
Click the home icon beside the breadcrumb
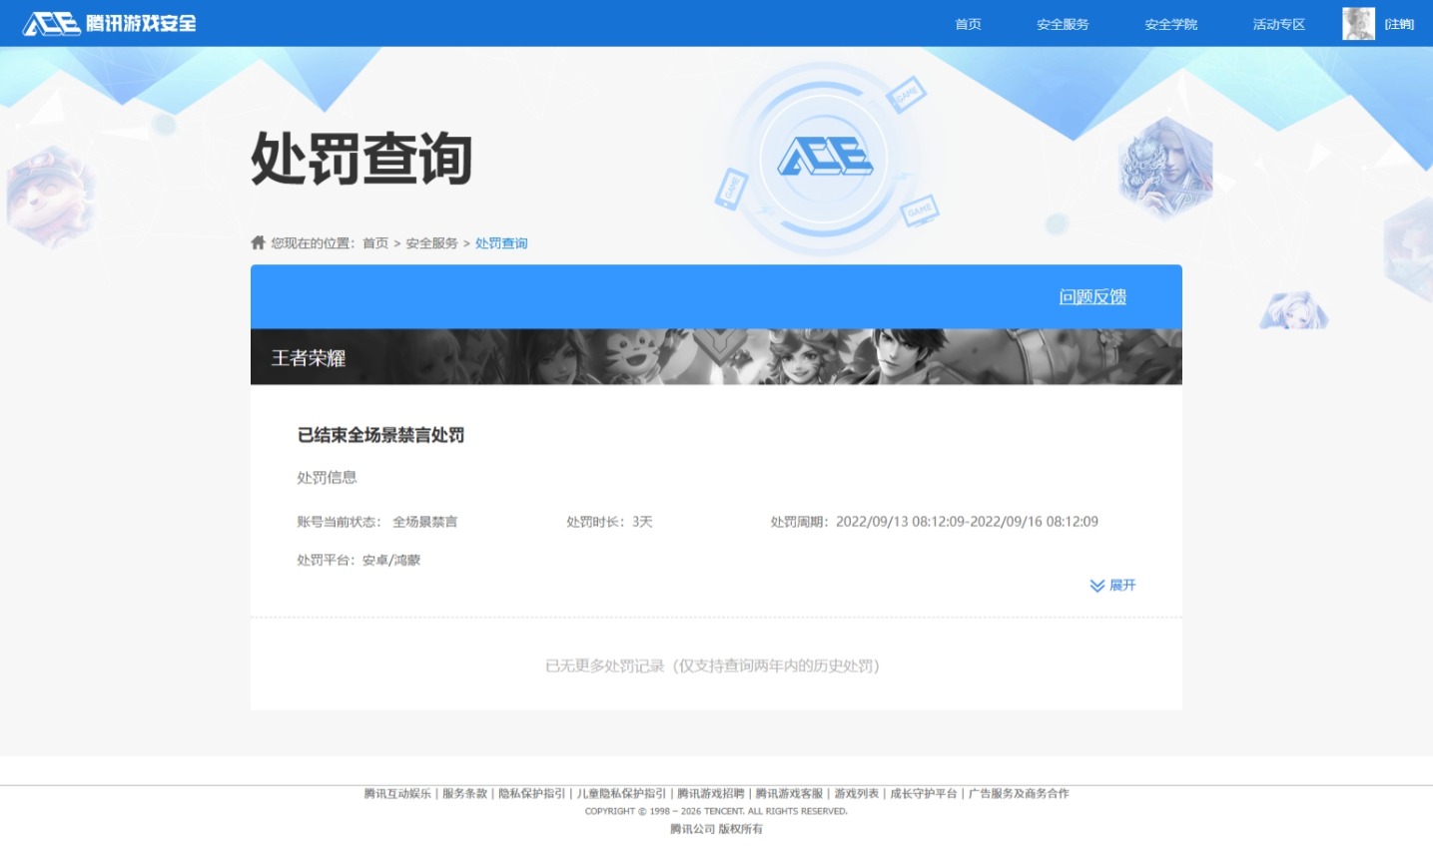pos(258,241)
